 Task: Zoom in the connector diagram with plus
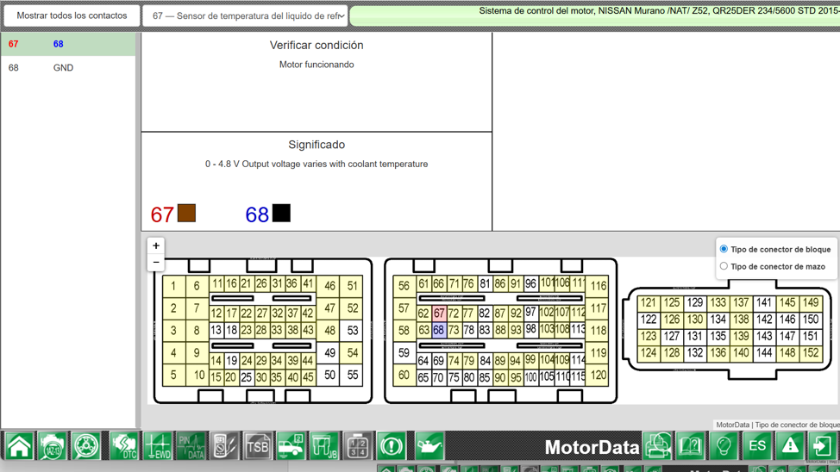(156, 245)
